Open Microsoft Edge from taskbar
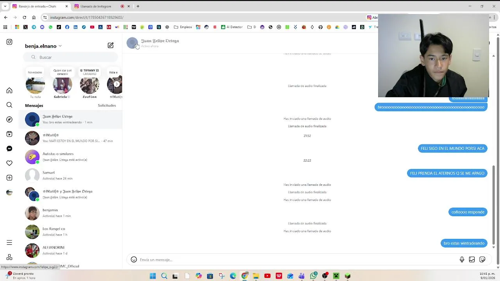This screenshot has width=500, height=281. tap(233, 276)
